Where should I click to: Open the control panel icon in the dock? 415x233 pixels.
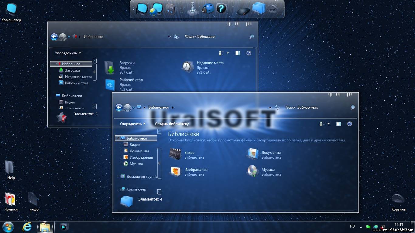tap(171, 9)
